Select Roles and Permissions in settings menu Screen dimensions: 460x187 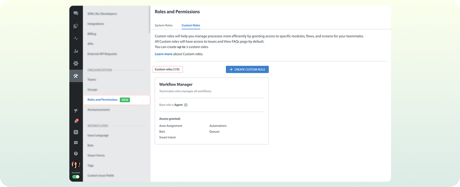(x=103, y=100)
